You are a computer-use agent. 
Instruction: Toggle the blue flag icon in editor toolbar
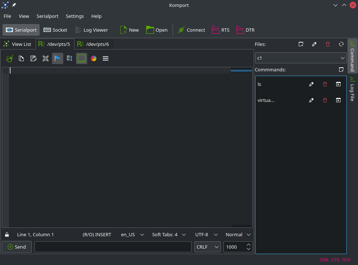57,59
